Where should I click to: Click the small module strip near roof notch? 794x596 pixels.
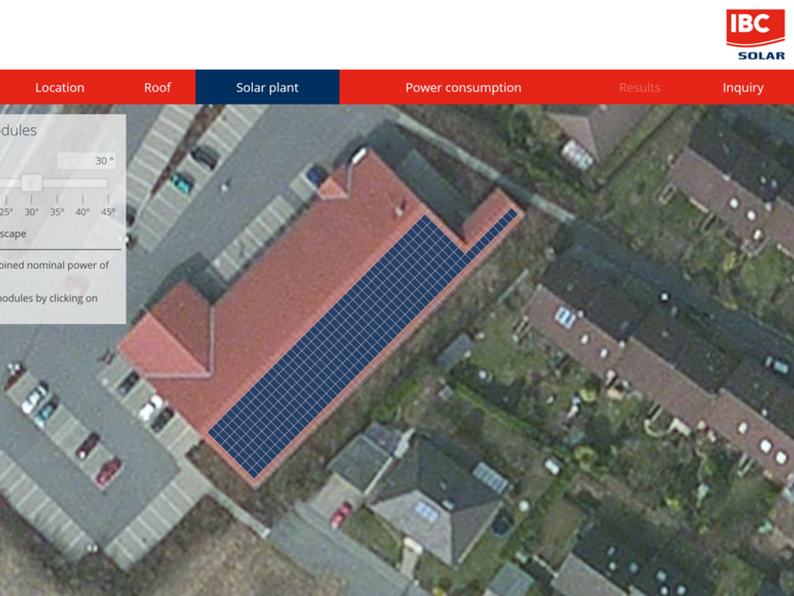(x=493, y=231)
